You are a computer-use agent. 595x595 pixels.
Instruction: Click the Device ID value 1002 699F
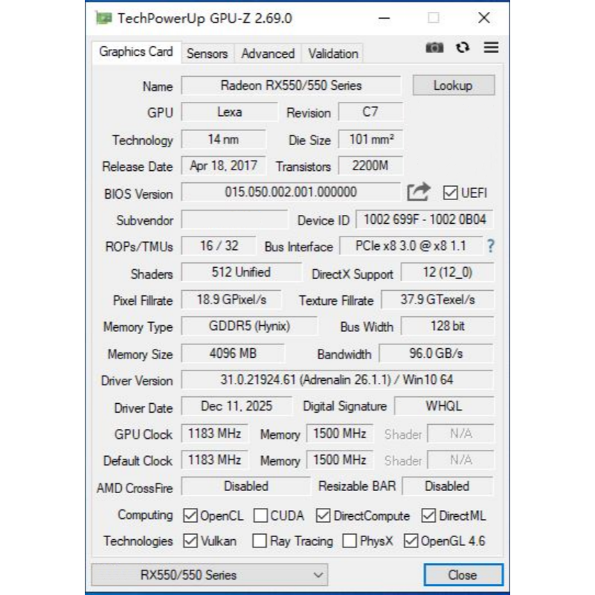point(425,219)
